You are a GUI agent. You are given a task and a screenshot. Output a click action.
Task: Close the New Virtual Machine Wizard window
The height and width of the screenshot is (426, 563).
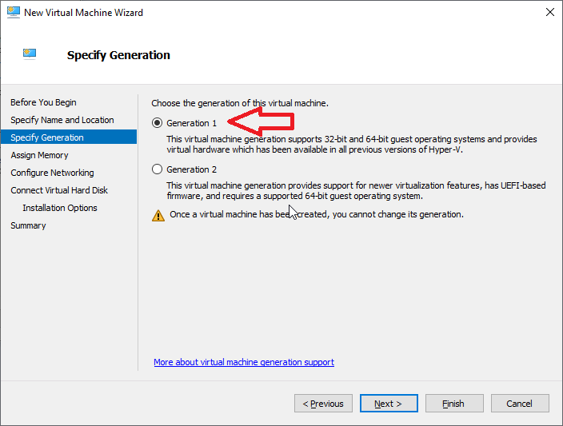point(549,13)
